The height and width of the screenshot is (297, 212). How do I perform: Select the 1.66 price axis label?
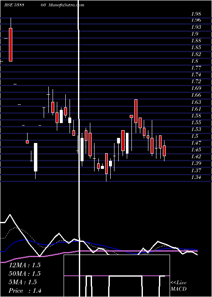(x=196, y=95)
